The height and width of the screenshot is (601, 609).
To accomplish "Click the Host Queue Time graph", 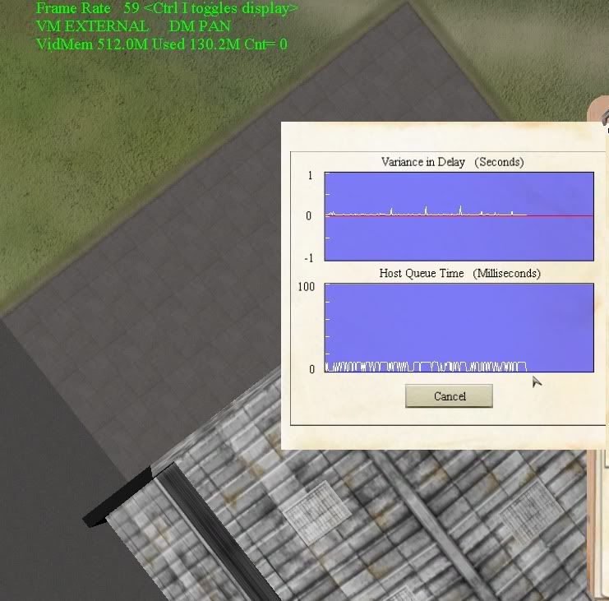I will pos(459,327).
